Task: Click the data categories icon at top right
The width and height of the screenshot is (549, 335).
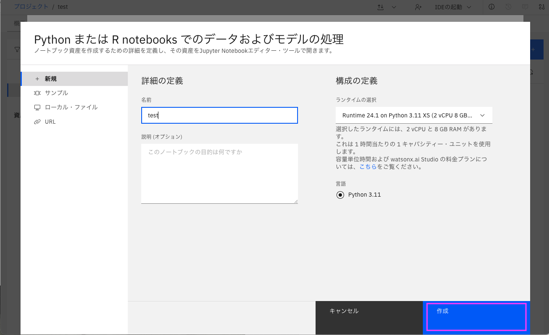Action: 541,7
